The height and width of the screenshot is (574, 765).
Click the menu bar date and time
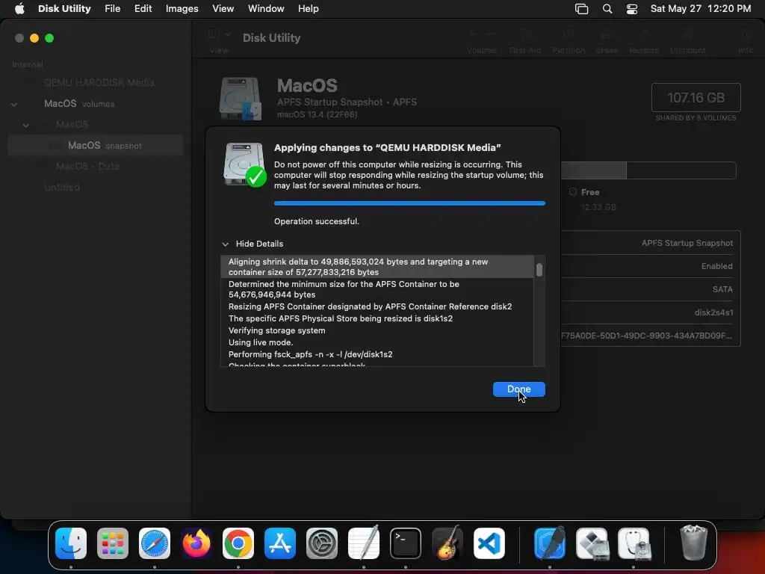point(701,8)
